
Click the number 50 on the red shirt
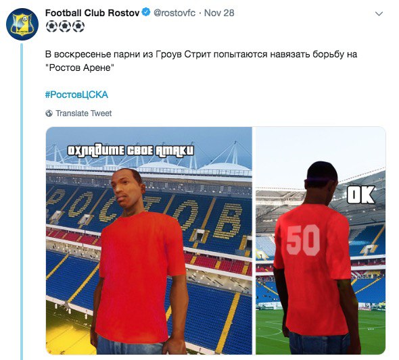[303, 240]
